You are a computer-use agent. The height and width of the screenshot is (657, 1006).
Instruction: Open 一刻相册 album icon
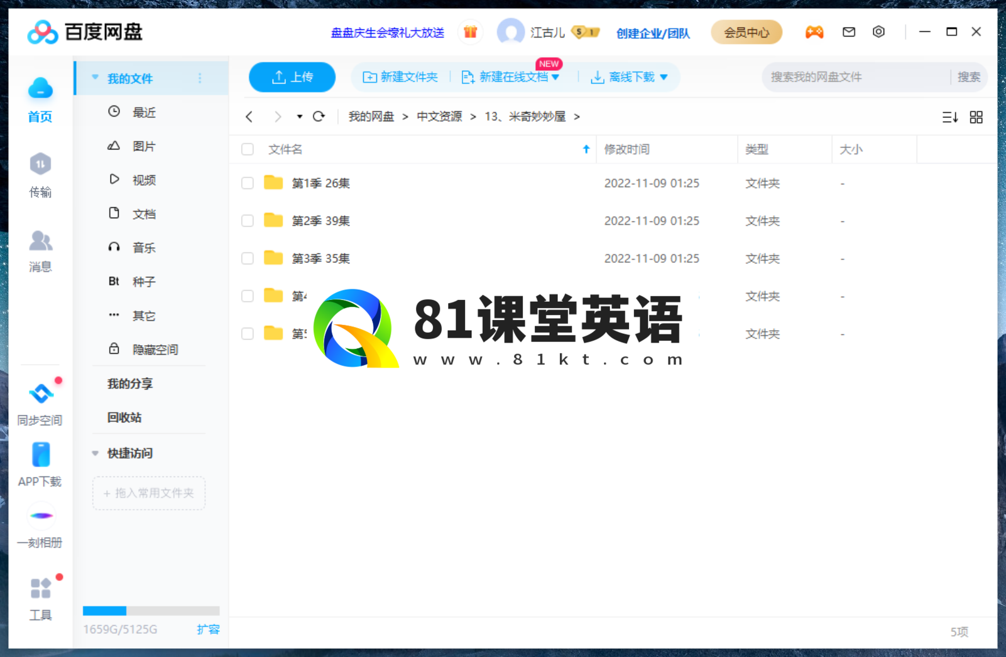(x=41, y=516)
